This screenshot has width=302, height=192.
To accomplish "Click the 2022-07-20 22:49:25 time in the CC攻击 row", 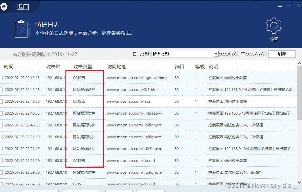I will 22,78.
